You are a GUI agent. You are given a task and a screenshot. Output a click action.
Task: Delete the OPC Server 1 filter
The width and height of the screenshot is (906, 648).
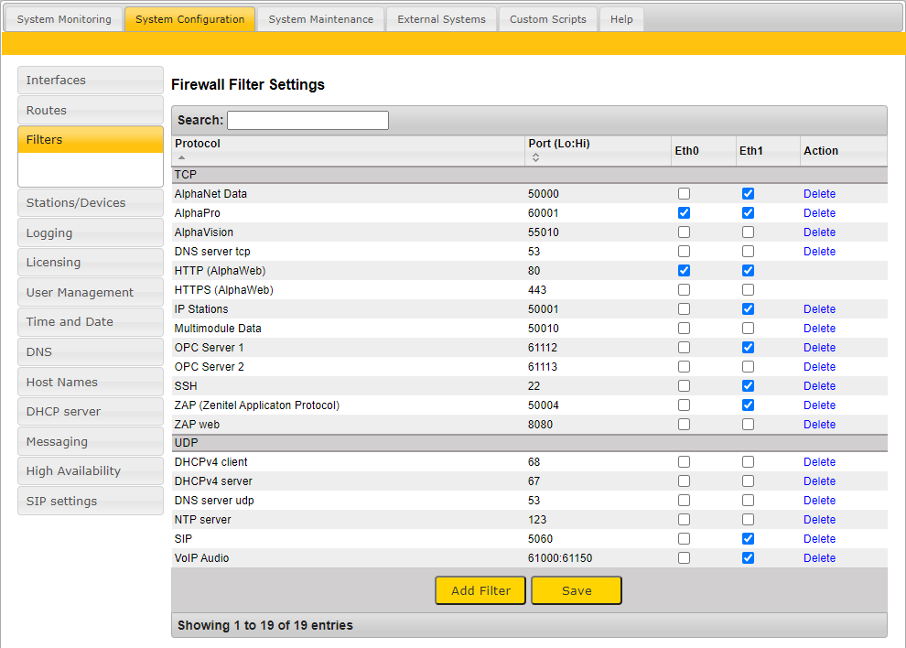(x=819, y=348)
